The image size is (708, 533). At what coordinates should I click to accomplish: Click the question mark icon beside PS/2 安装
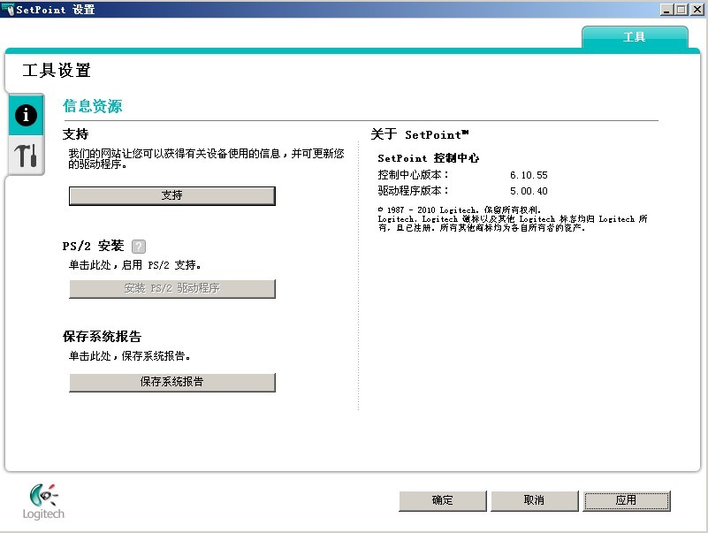(137, 246)
